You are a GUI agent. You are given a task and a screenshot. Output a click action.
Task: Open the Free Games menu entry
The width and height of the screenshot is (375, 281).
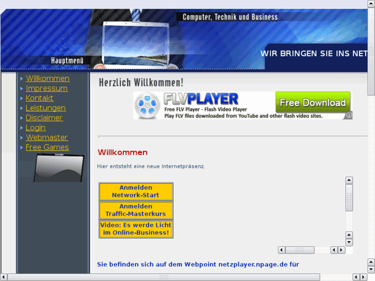point(47,147)
